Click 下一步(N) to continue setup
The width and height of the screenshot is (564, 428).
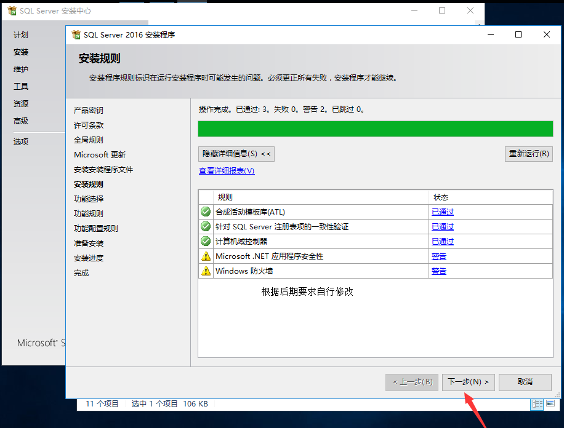(x=468, y=382)
